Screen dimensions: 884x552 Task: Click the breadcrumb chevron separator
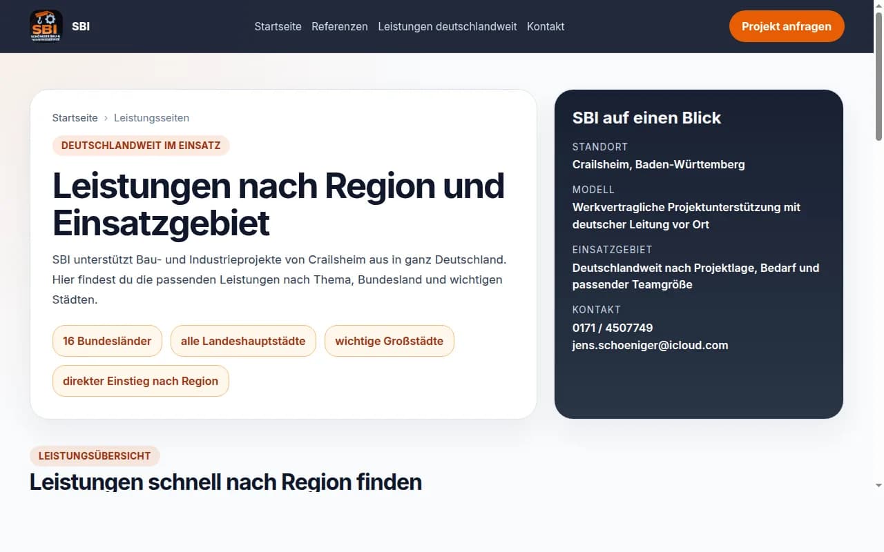[105, 118]
